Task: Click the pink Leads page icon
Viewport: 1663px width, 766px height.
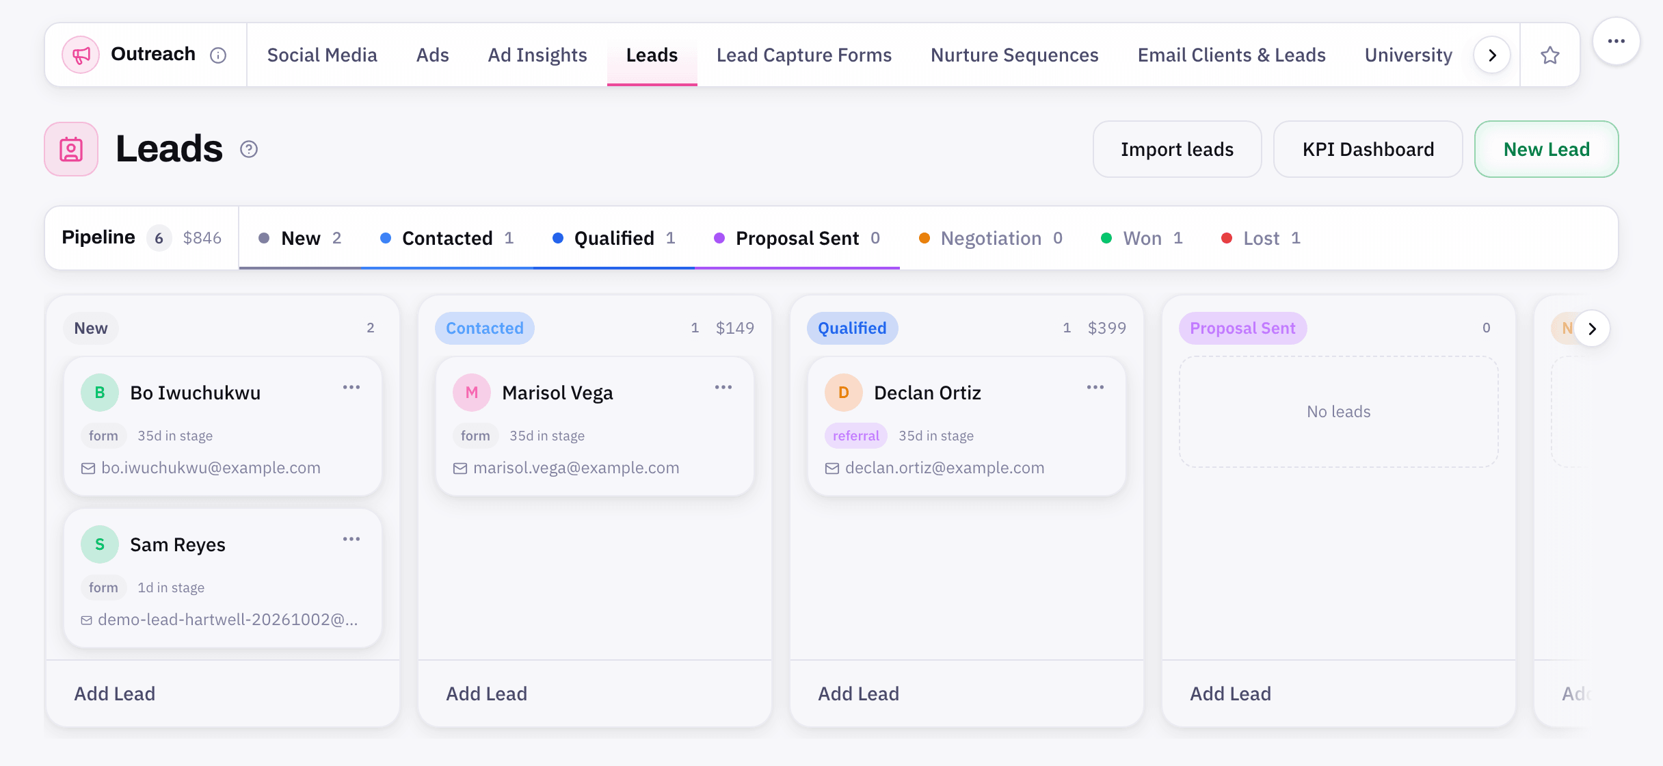Action: point(71,149)
